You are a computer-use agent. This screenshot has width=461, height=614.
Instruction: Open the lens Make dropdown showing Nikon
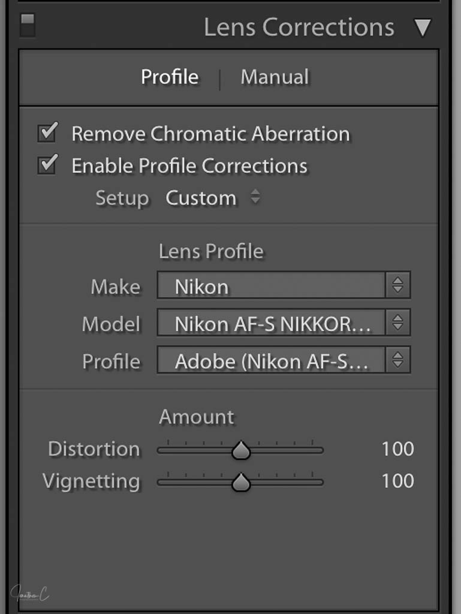tap(271, 285)
